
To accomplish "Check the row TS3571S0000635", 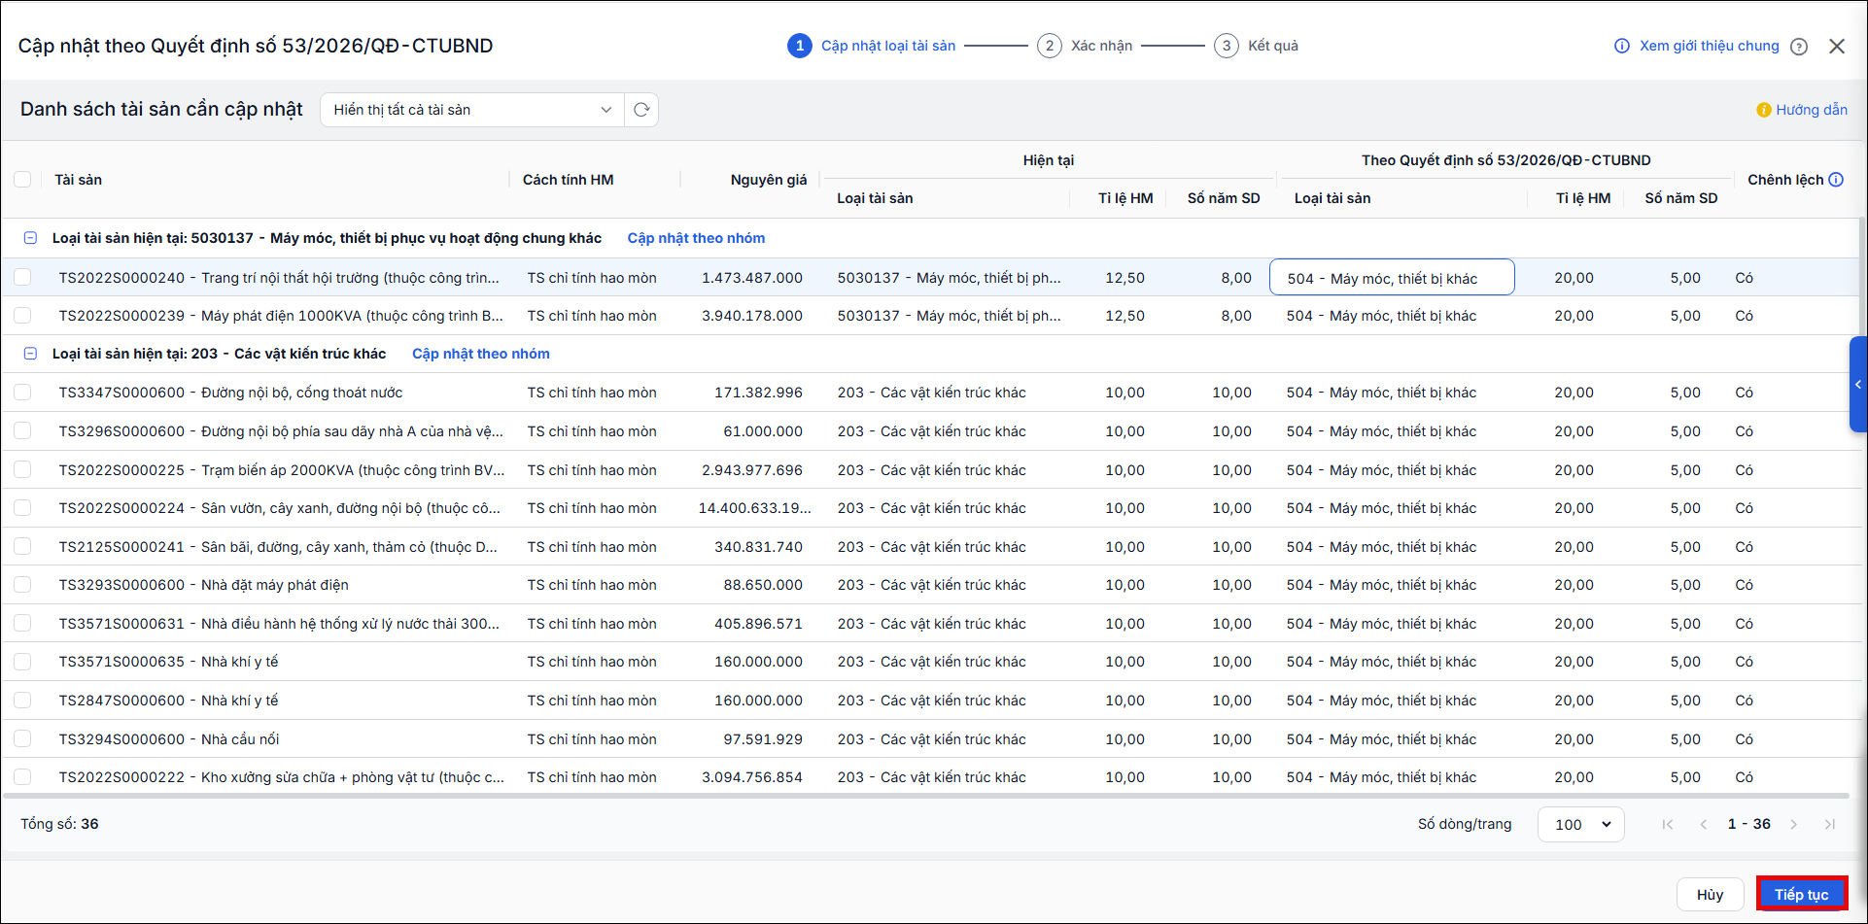I will click(x=22, y=662).
